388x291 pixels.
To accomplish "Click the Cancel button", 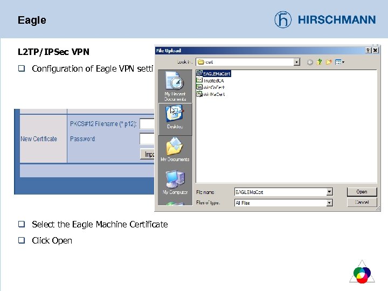I will pyautogui.click(x=362, y=202).
